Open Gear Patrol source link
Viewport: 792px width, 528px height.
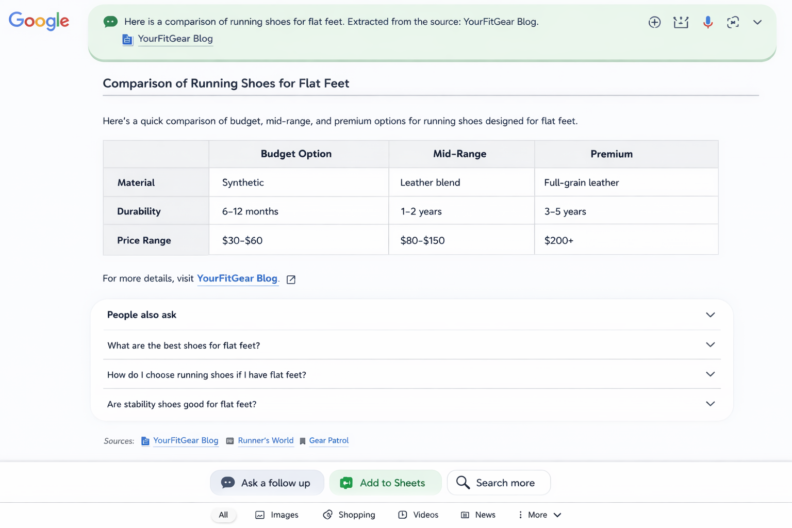tap(328, 440)
